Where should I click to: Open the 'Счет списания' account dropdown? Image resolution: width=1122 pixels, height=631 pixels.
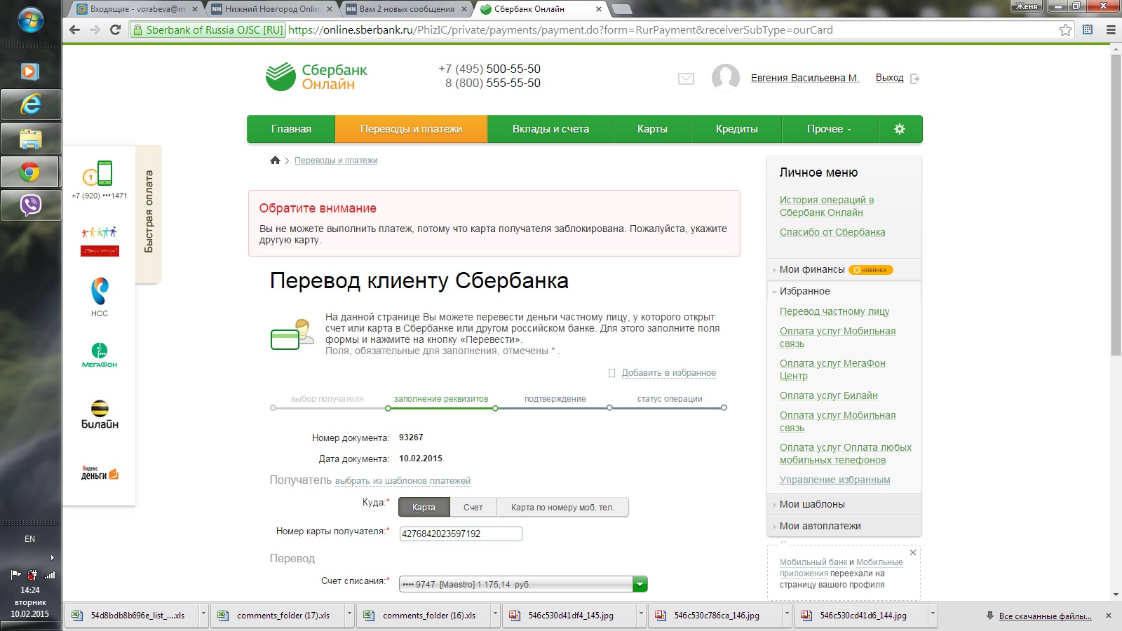click(x=522, y=584)
